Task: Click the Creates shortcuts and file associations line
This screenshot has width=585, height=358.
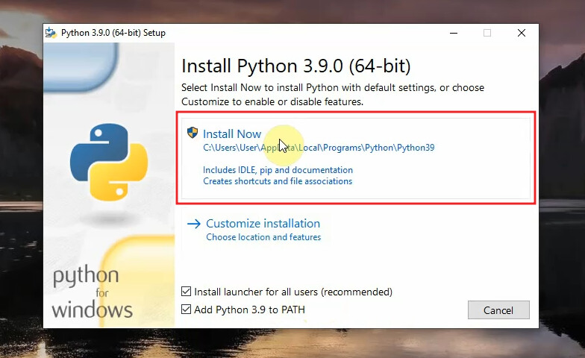Action: 278,181
